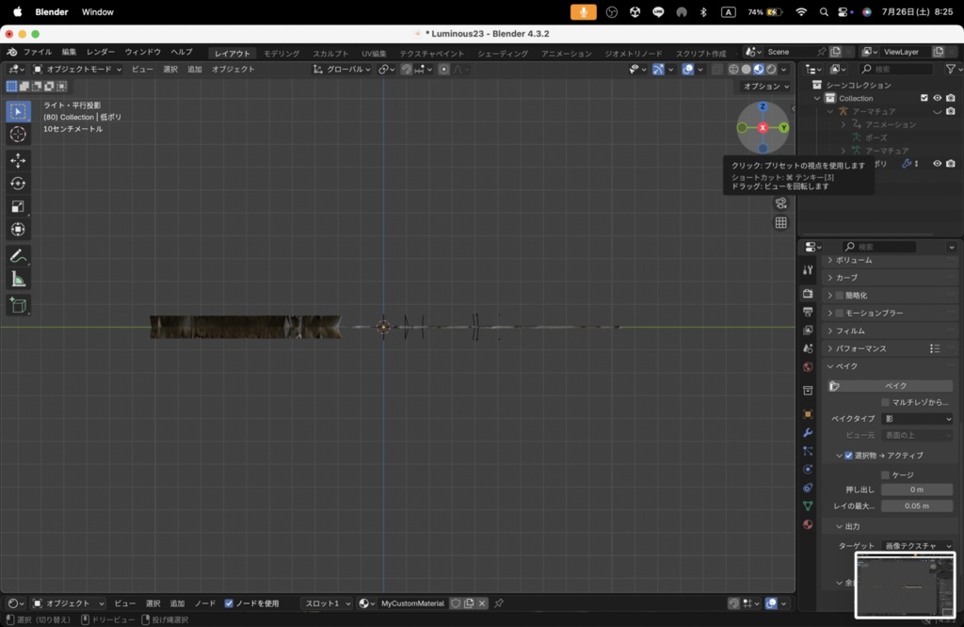Select the Add Cube tool

(x=18, y=306)
